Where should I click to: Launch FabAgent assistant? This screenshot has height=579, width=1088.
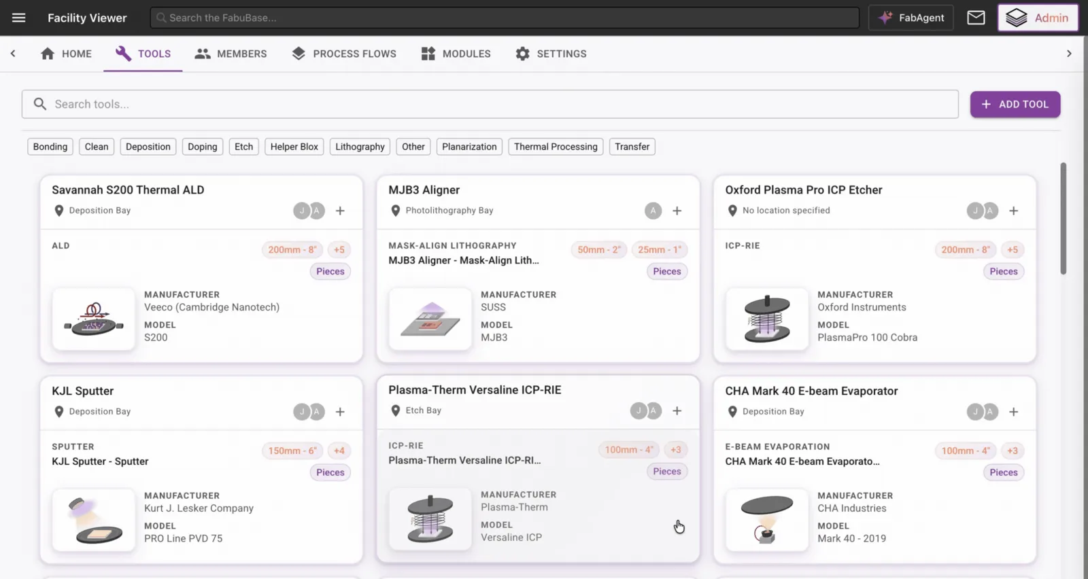(x=911, y=18)
